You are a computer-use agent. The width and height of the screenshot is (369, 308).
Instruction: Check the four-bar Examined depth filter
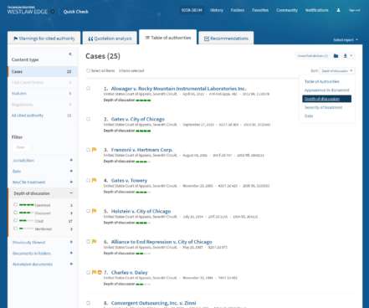click(x=16, y=205)
